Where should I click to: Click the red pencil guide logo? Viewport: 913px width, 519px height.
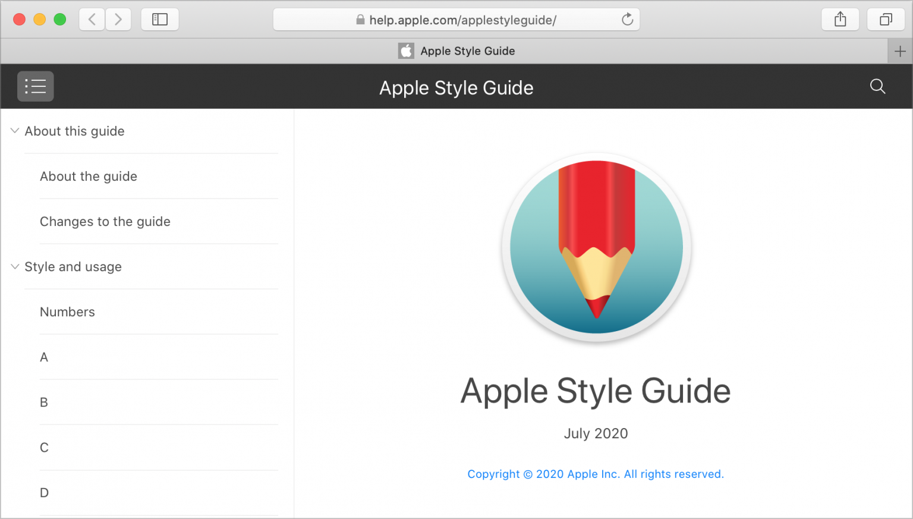click(596, 247)
